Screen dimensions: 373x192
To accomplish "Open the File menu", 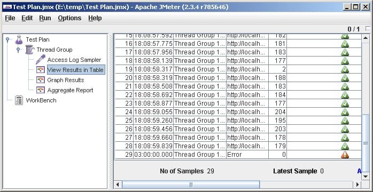I will 10,18.
